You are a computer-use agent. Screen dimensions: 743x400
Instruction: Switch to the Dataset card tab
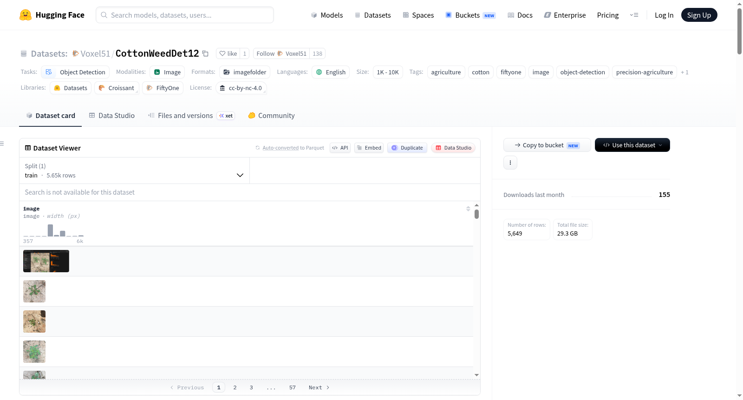pos(51,116)
